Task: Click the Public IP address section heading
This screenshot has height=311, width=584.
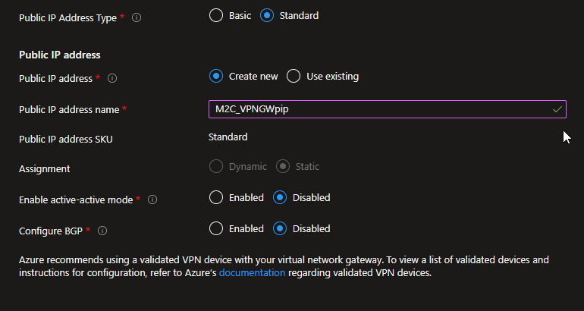Action: point(60,55)
